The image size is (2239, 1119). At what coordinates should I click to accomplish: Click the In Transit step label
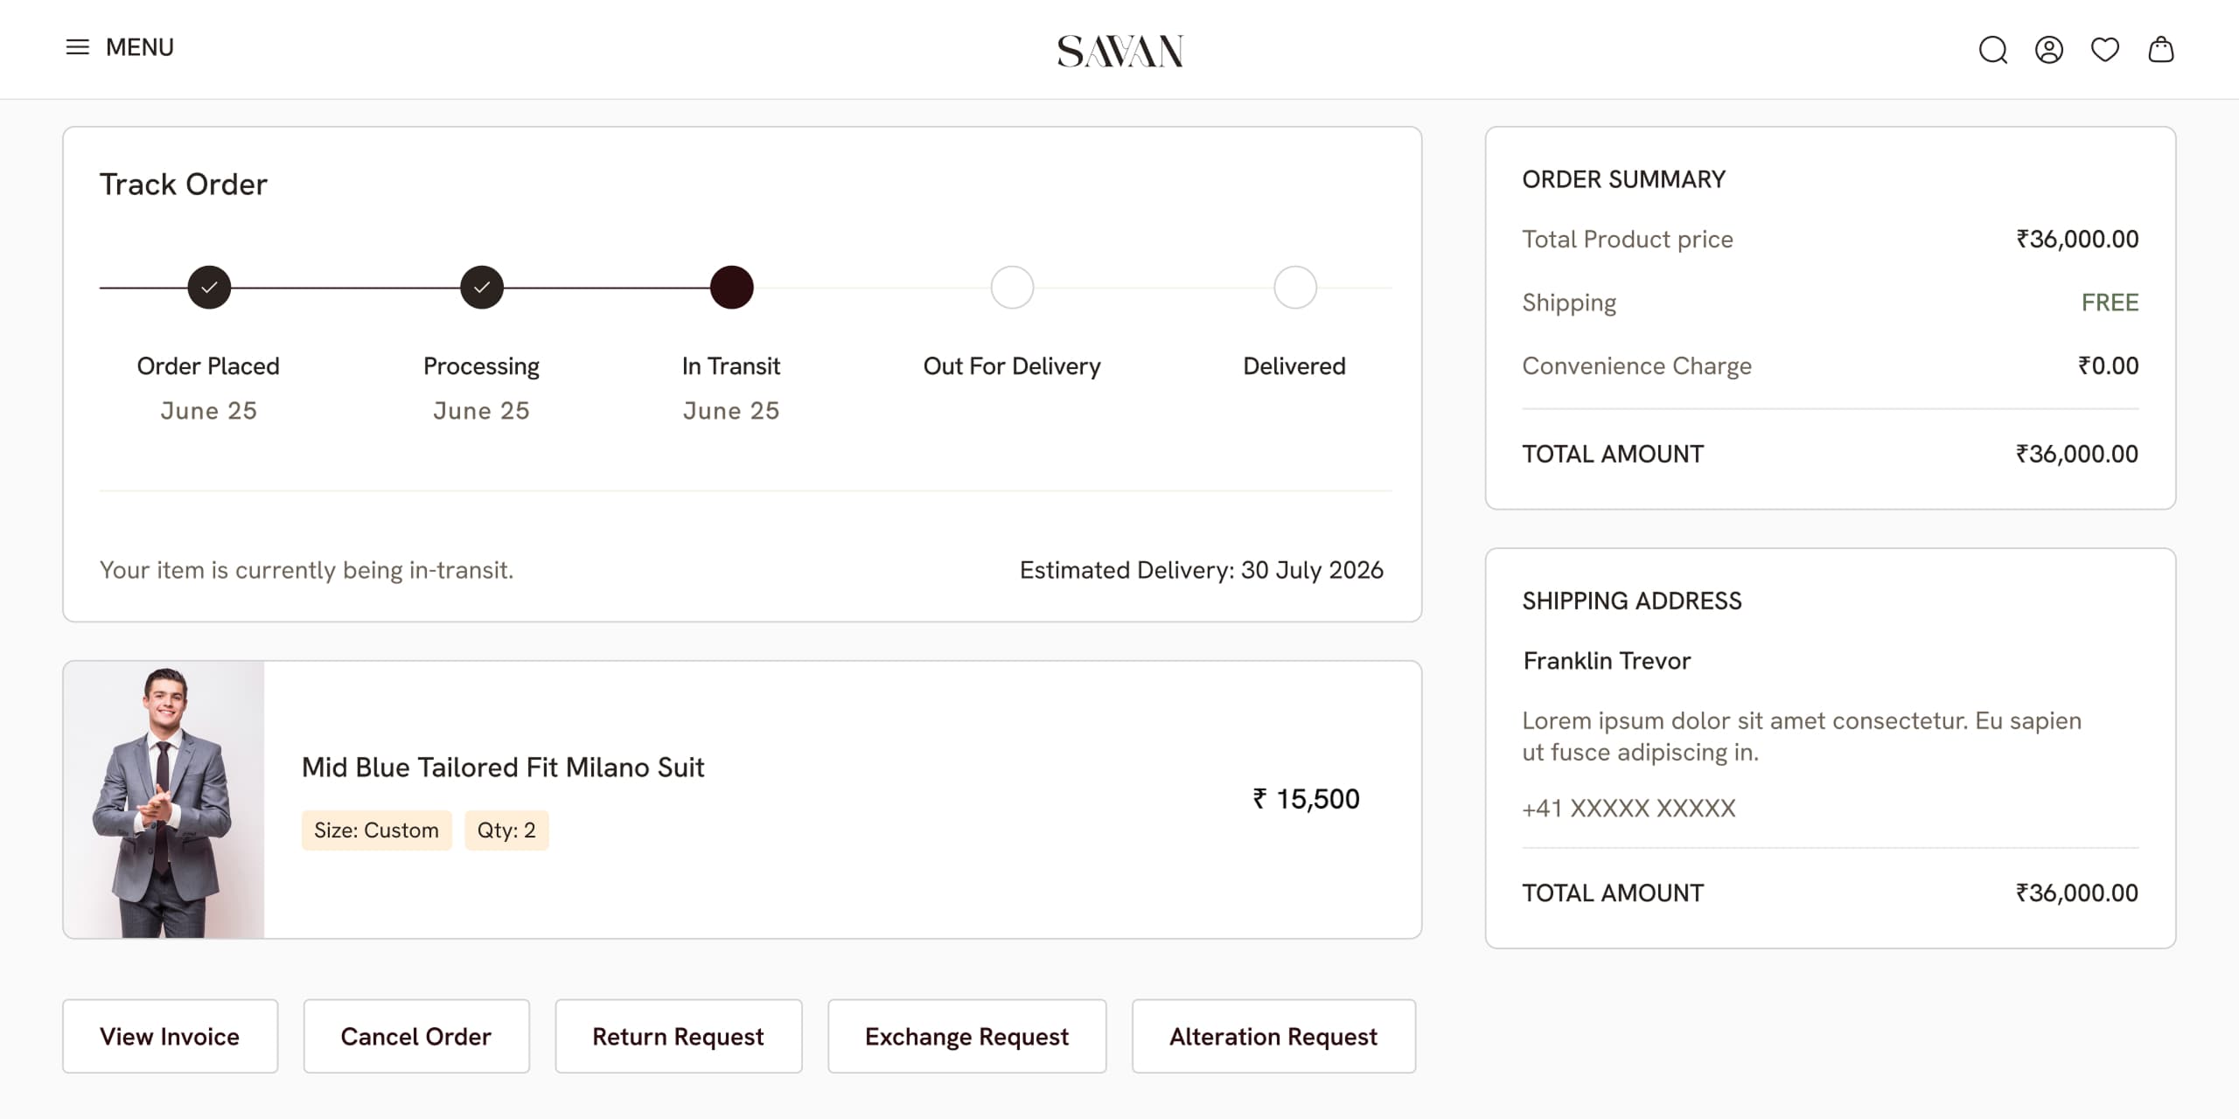731,366
